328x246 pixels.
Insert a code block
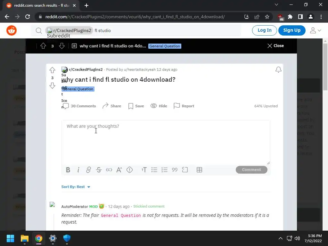point(185,170)
